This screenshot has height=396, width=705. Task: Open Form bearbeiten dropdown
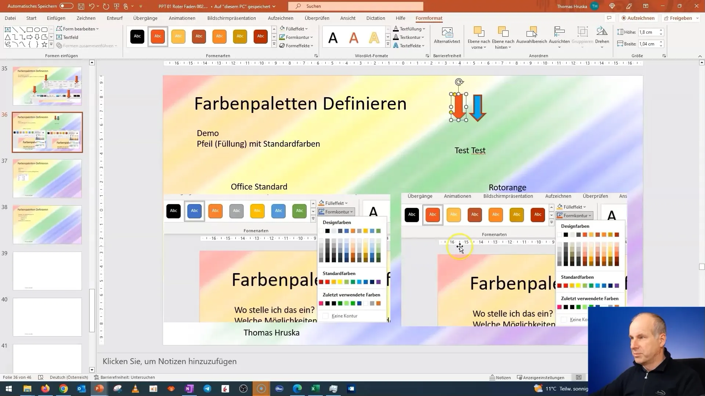[77, 29]
